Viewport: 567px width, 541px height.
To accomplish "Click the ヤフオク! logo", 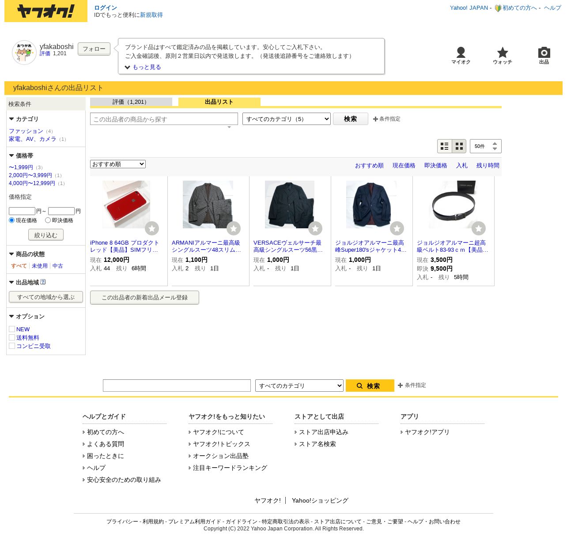I will click(46, 11).
